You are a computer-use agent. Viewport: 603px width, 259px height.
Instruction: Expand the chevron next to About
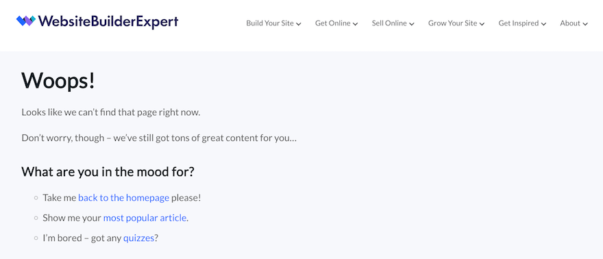click(x=585, y=24)
